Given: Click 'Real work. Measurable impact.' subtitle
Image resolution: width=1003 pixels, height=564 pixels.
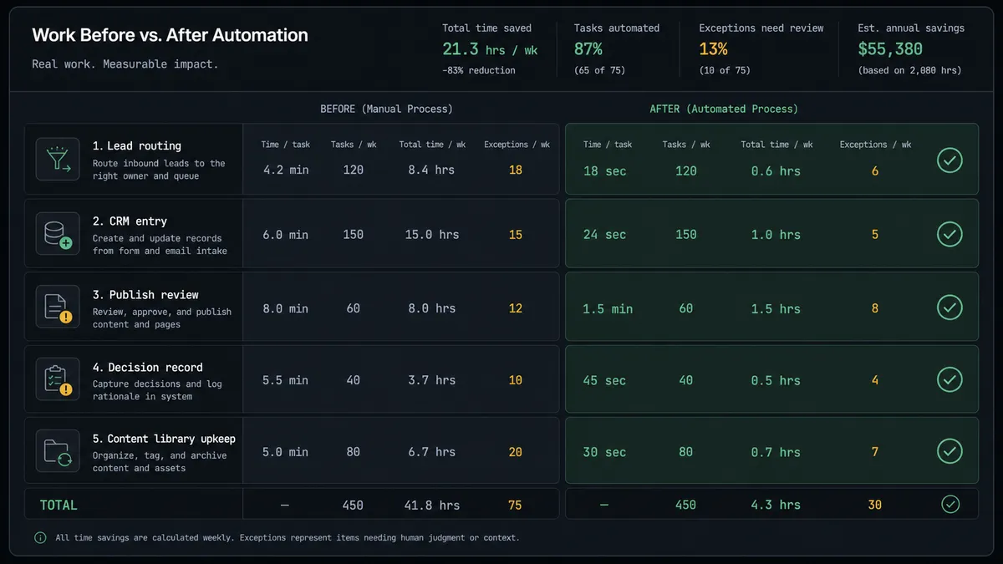Looking at the screenshot, I should pos(125,64).
